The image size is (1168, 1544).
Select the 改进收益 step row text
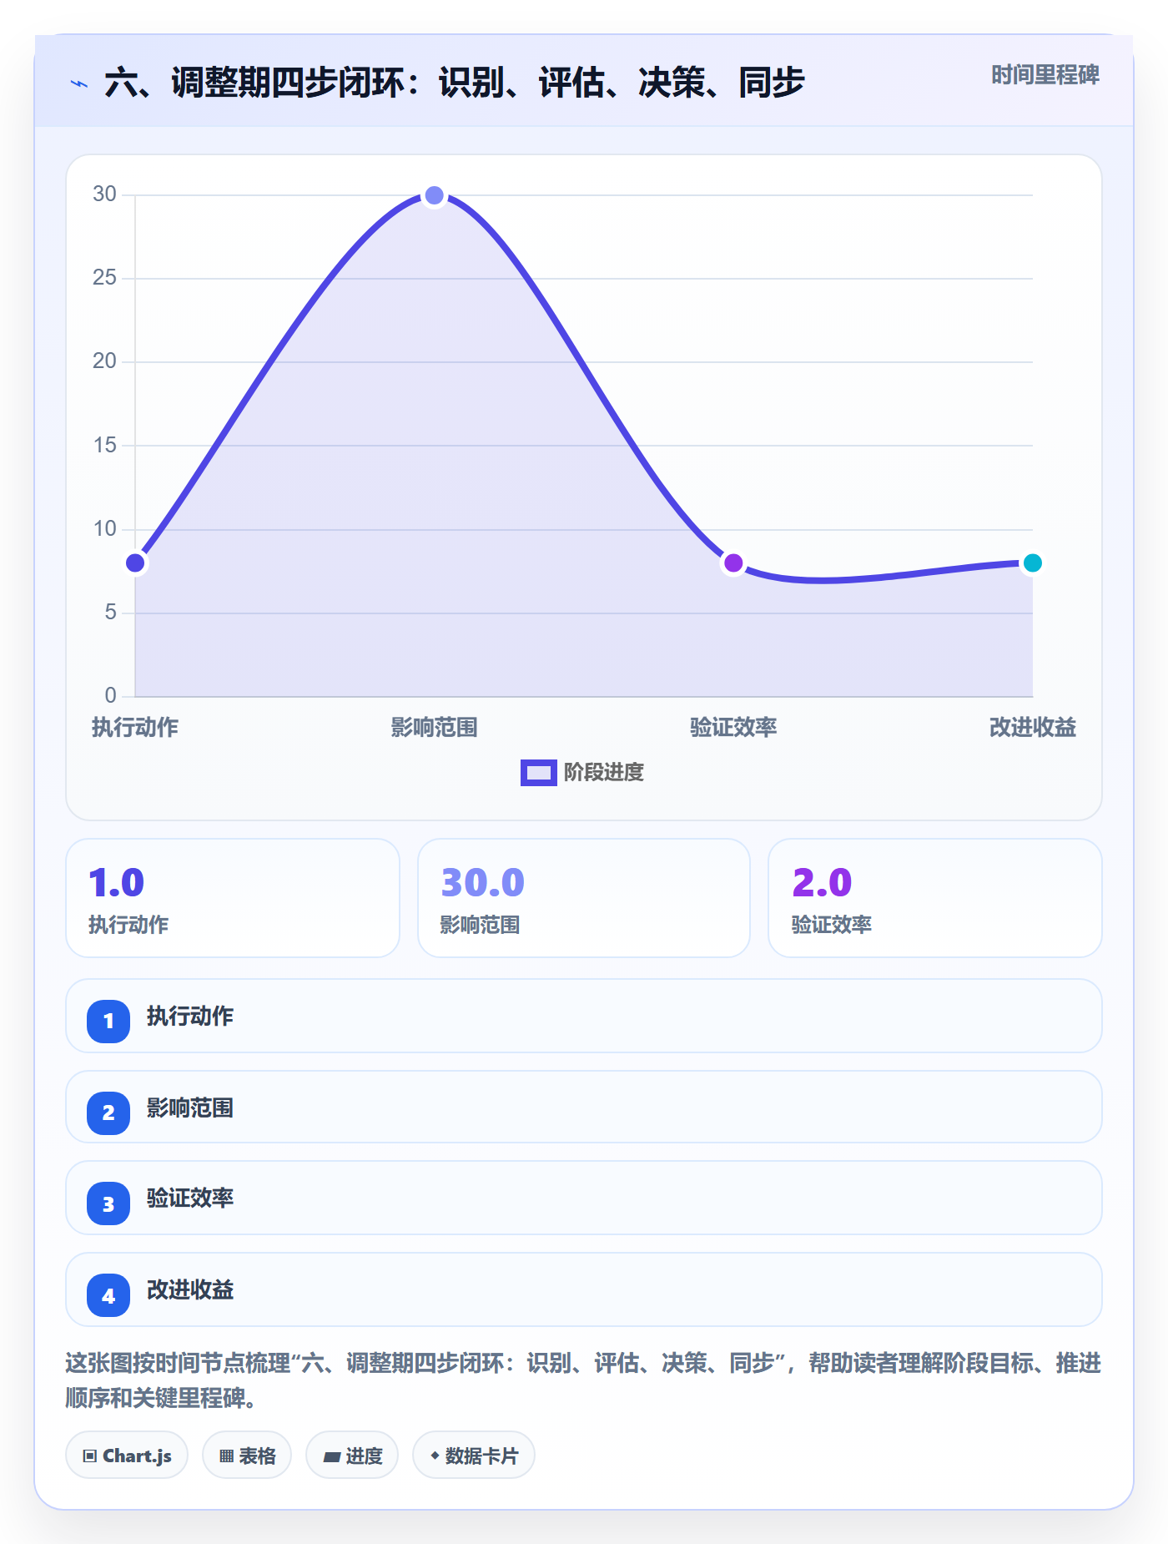pyautogui.click(x=190, y=1290)
